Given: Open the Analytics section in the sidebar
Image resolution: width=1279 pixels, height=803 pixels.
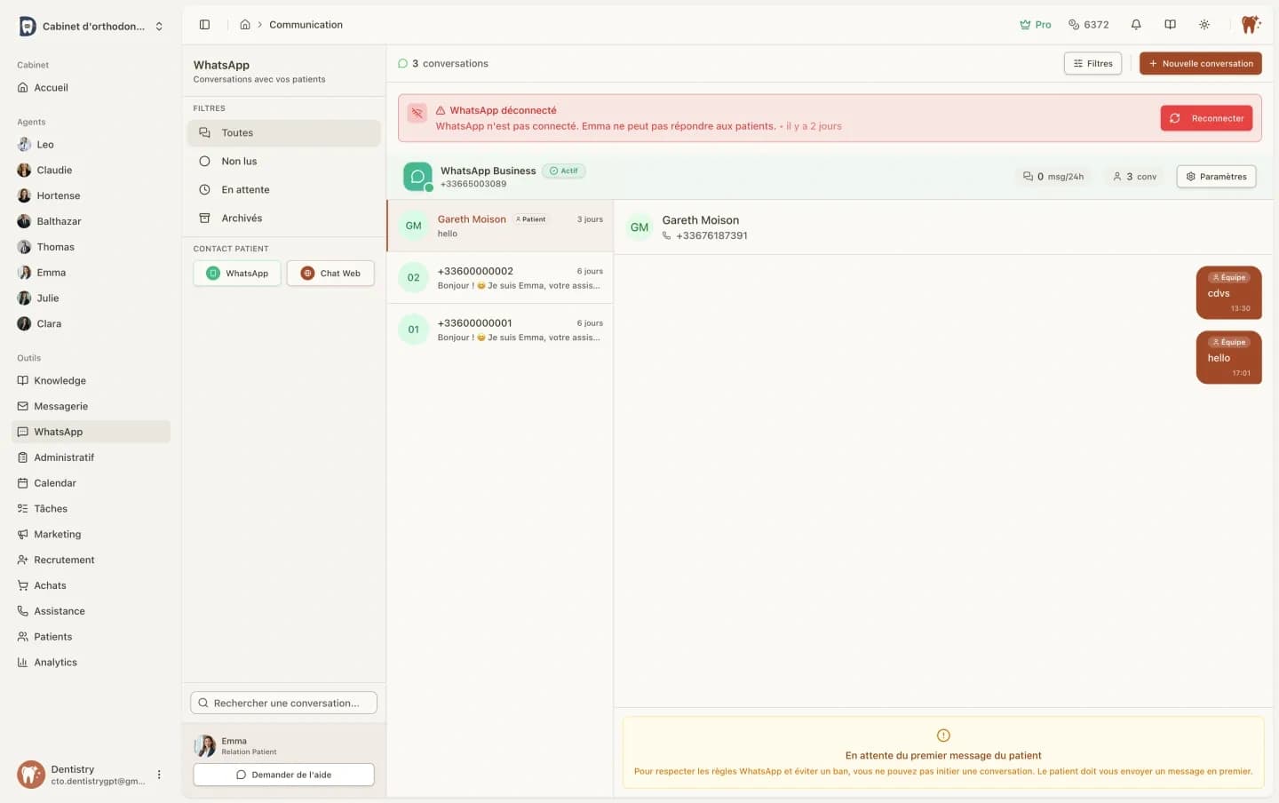Looking at the screenshot, I should 55,662.
